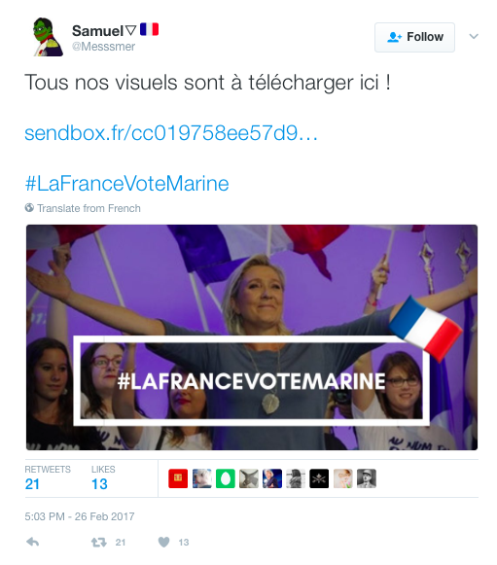Viewport: 497px width, 565px height.
Task: Like the tweet with heart icon
Action: (164, 542)
